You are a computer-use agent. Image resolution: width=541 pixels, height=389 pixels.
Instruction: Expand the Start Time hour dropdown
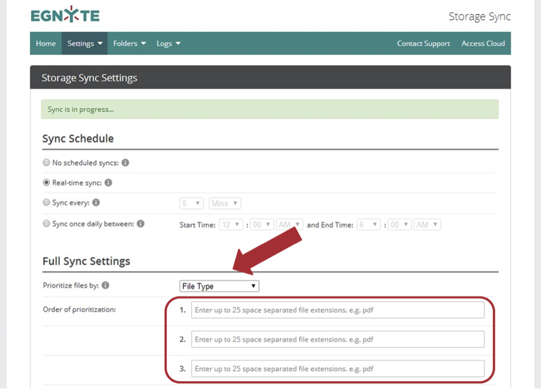pyautogui.click(x=231, y=225)
